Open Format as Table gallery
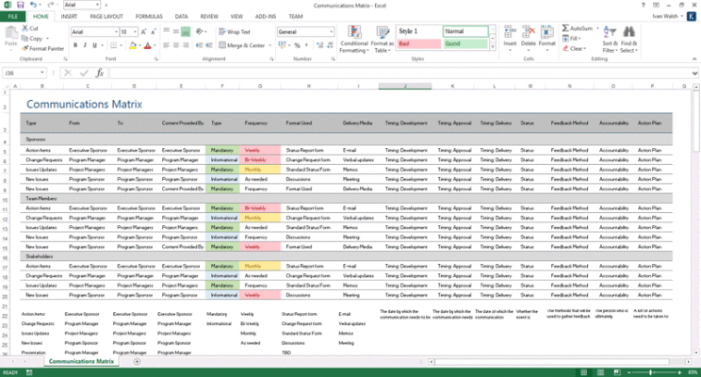 click(383, 40)
